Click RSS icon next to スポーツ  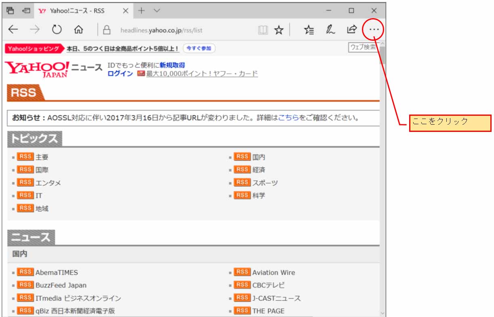click(x=242, y=182)
